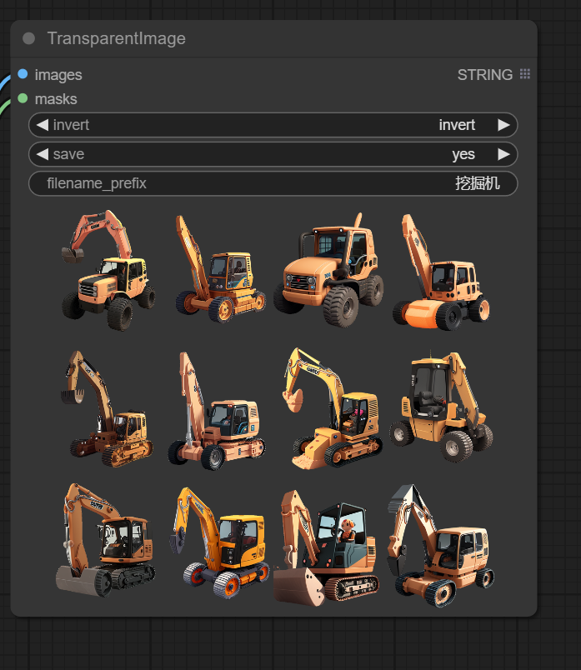Screen dimensions: 581x670
Task: Open thumbnail of pink-armed wheeled excavator, middle row second
Action: coord(217,411)
